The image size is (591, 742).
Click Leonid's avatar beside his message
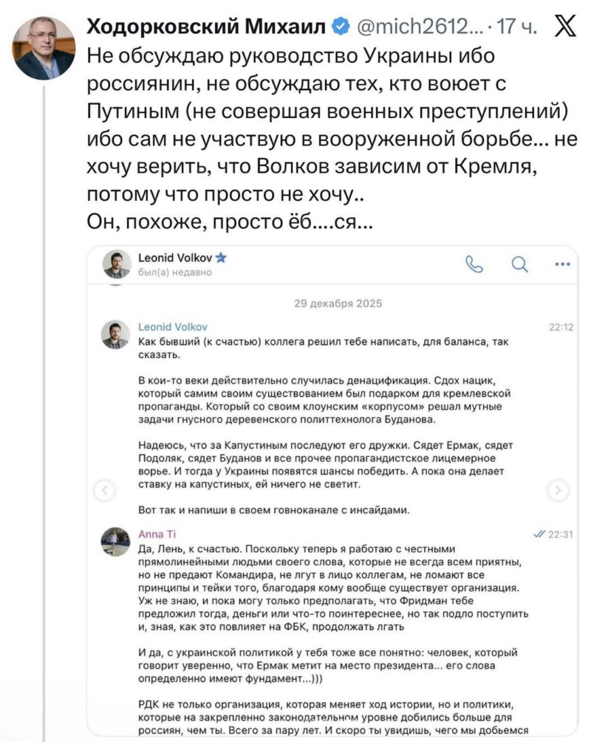click(x=115, y=334)
